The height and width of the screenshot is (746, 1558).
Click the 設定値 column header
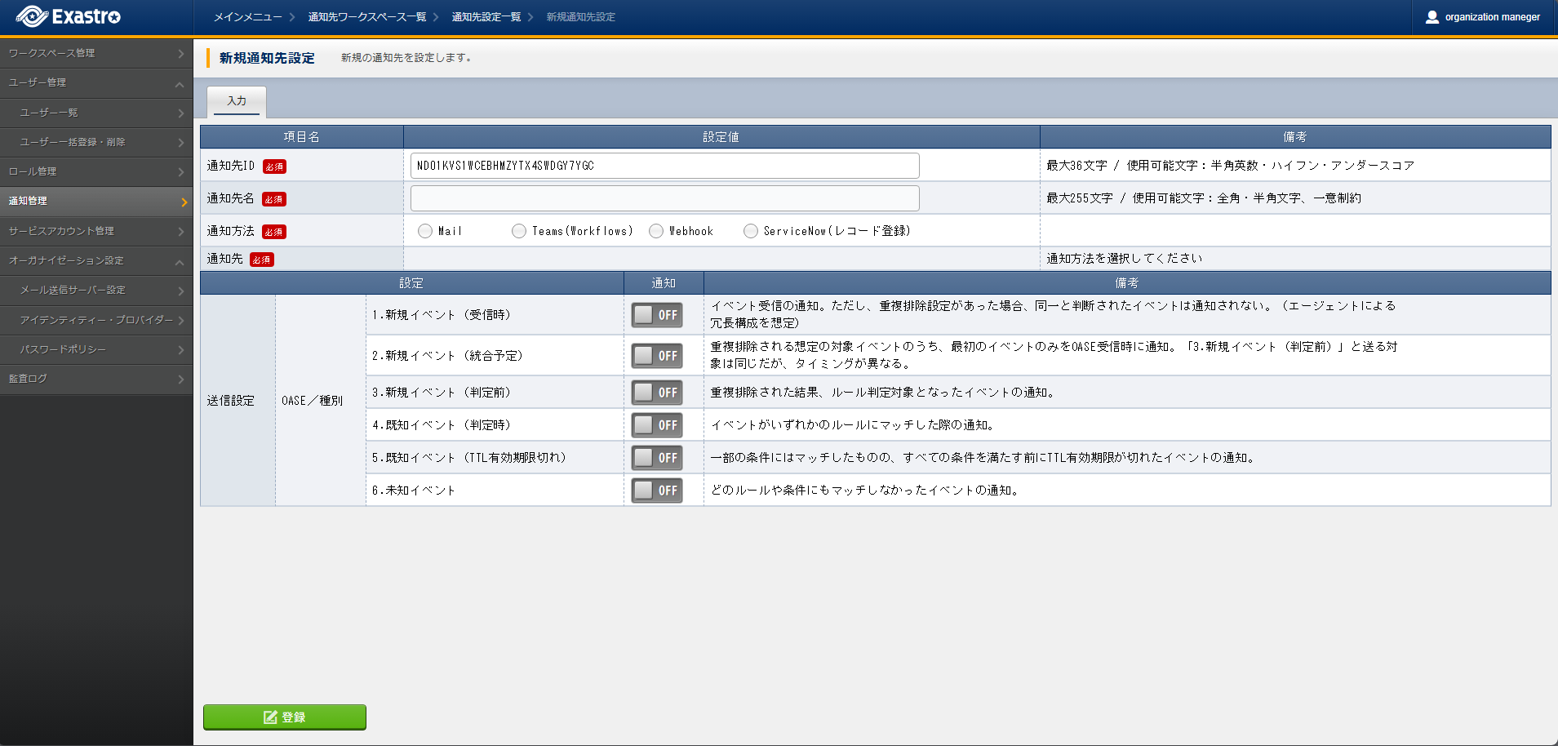pyautogui.click(x=721, y=137)
